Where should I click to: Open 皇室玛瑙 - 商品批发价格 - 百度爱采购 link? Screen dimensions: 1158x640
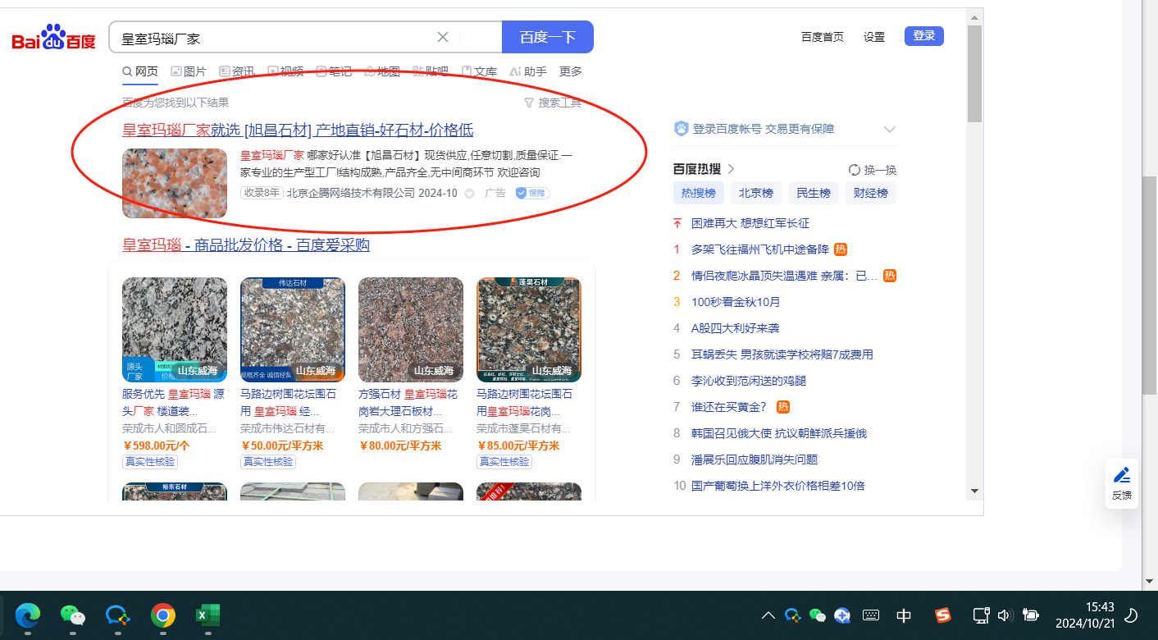click(246, 245)
